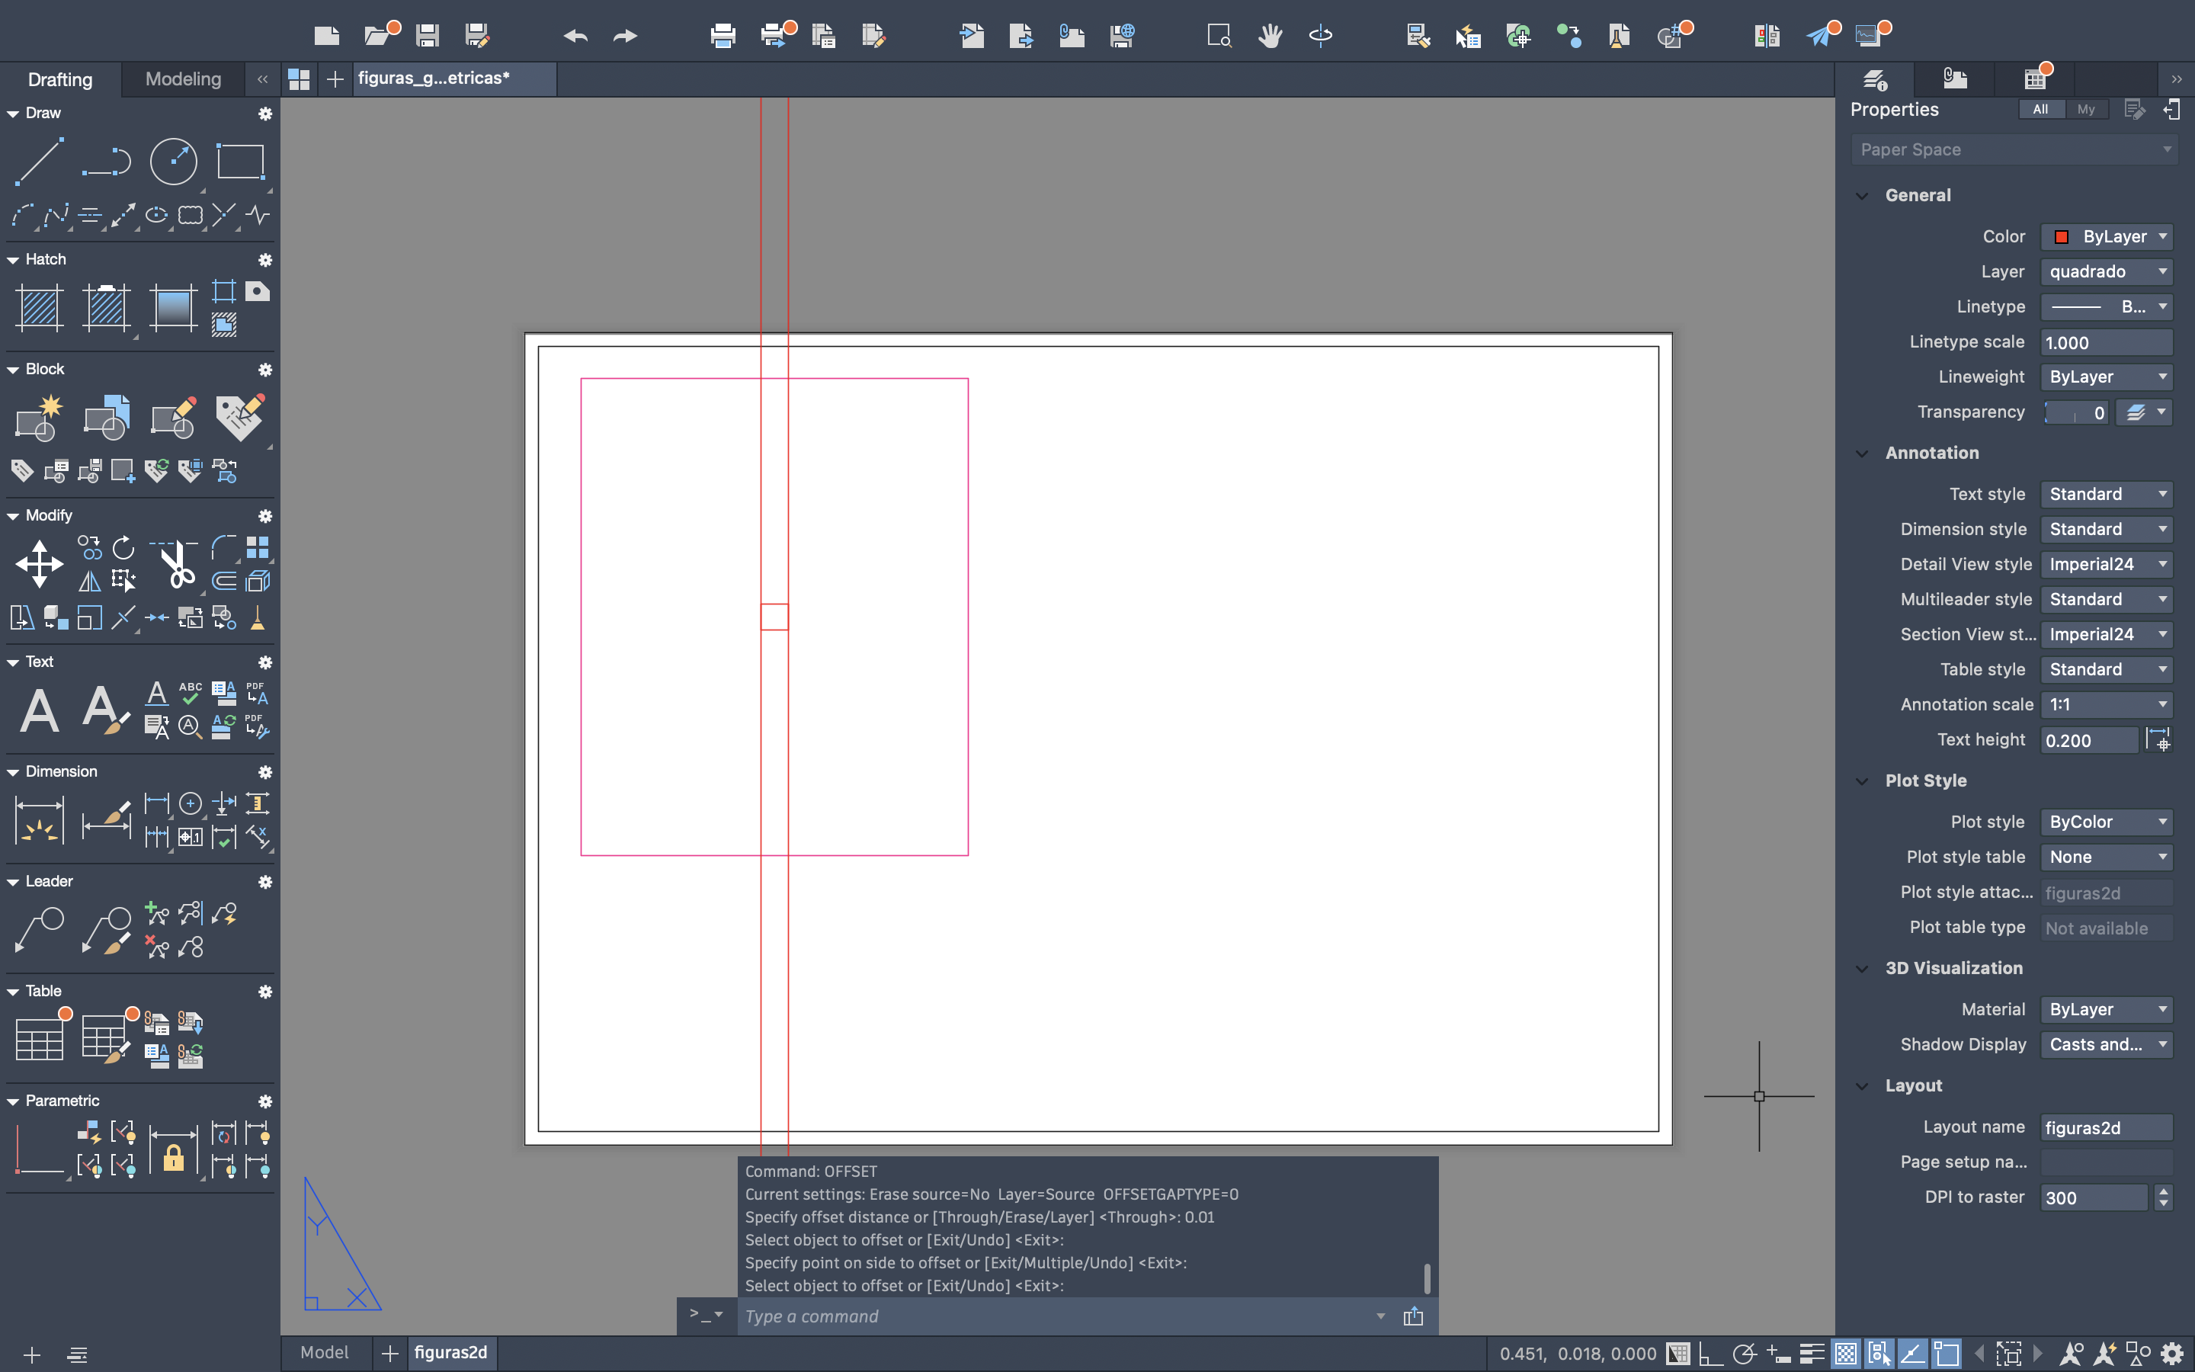The width and height of the screenshot is (2195, 1372).
Task: Select the Pan hand tool
Action: [x=1270, y=35]
